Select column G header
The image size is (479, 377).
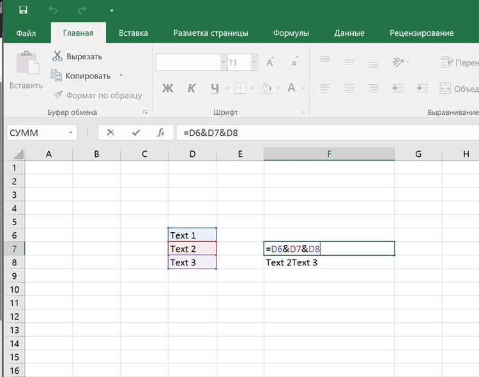point(418,154)
